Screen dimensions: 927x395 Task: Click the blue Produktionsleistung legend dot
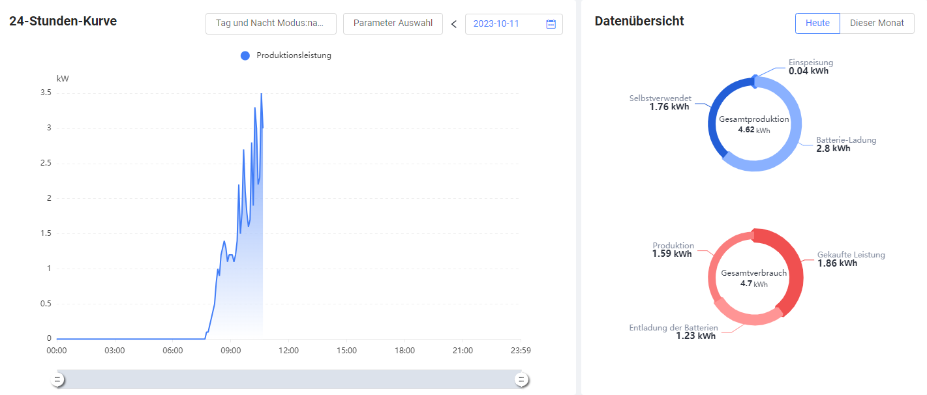pos(245,56)
